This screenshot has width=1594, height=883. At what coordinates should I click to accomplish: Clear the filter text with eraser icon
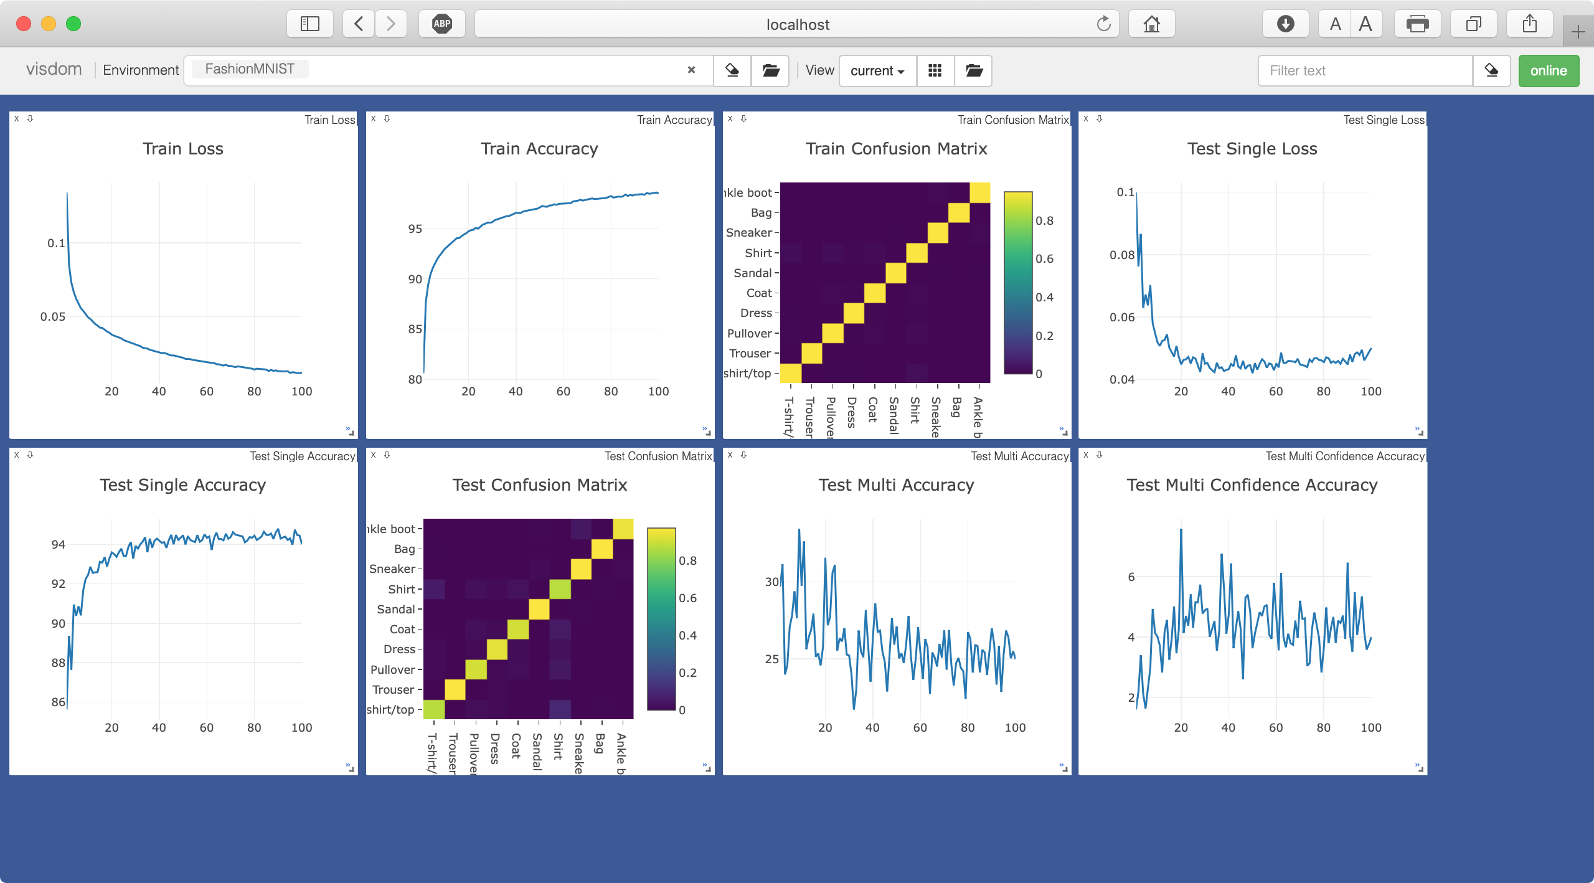(x=1491, y=70)
